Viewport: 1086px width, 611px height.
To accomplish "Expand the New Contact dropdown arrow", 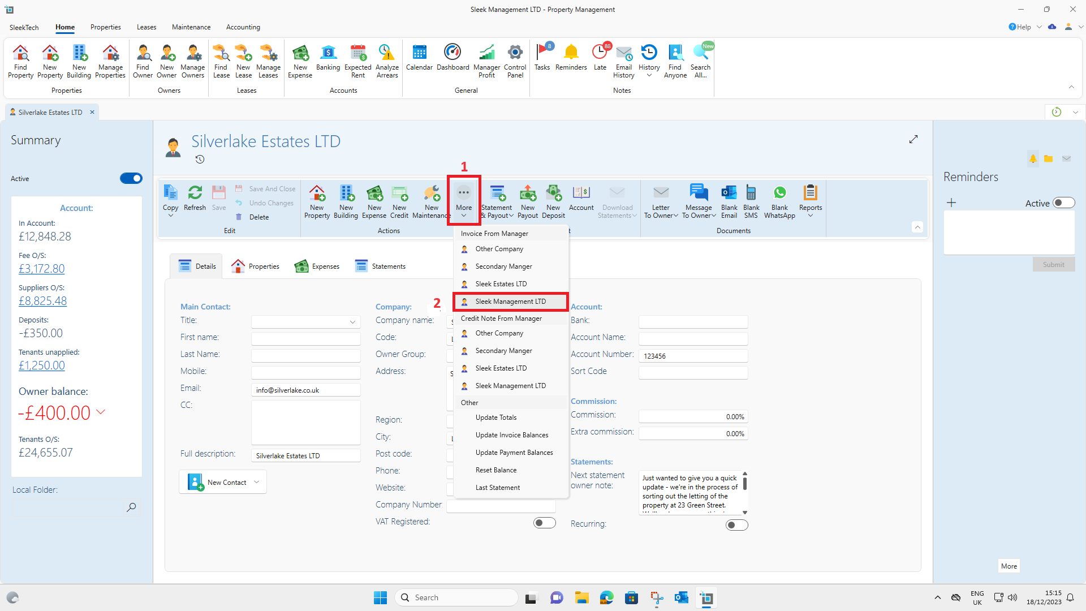I will [x=257, y=483].
